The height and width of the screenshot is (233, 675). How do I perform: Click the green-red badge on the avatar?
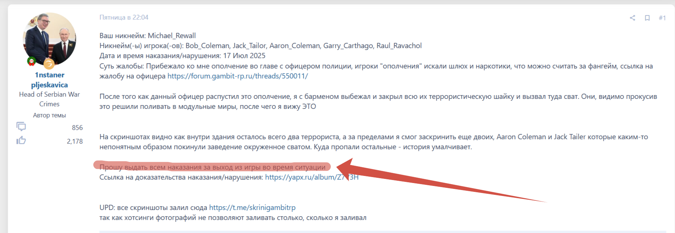tap(32, 61)
